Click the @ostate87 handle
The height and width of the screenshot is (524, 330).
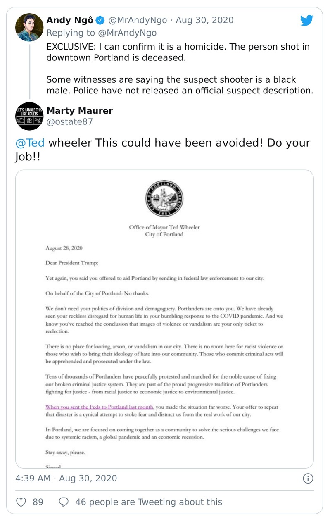point(70,121)
